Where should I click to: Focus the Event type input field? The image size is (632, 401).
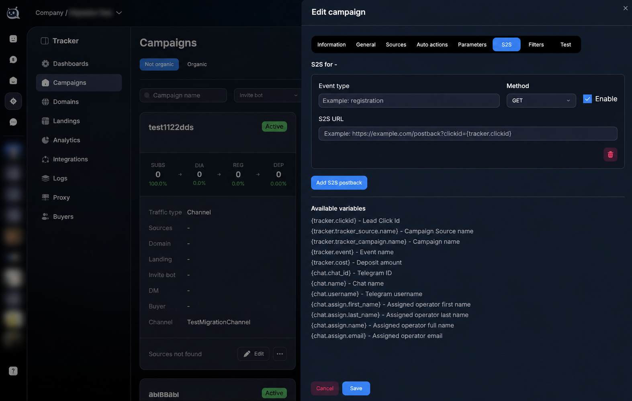click(x=409, y=101)
